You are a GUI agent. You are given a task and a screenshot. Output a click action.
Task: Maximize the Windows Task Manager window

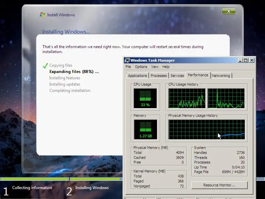point(246,60)
